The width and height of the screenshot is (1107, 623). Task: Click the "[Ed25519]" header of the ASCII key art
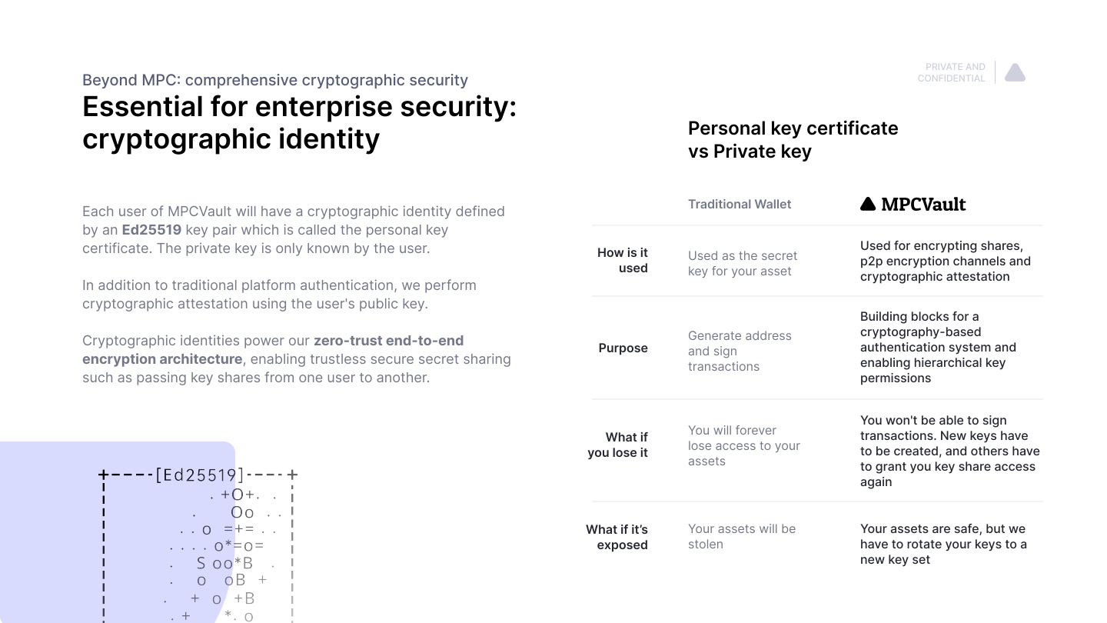tap(199, 475)
